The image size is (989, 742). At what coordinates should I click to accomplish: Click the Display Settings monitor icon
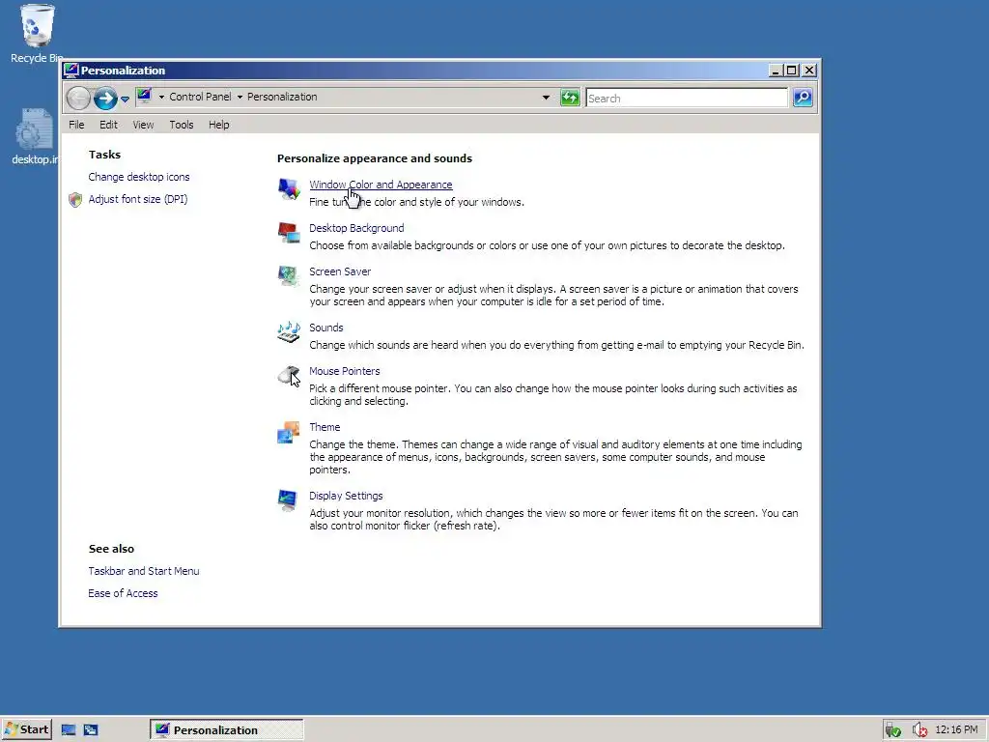point(288,500)
